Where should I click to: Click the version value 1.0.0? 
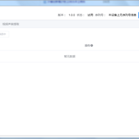(72, 15)
